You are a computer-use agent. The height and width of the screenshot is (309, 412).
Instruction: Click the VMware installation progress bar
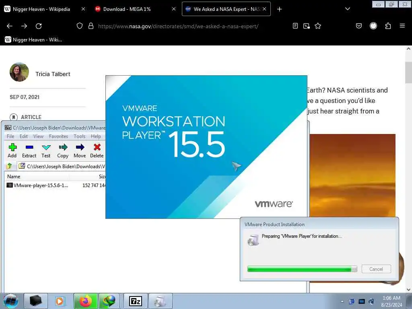pos(302,269)
